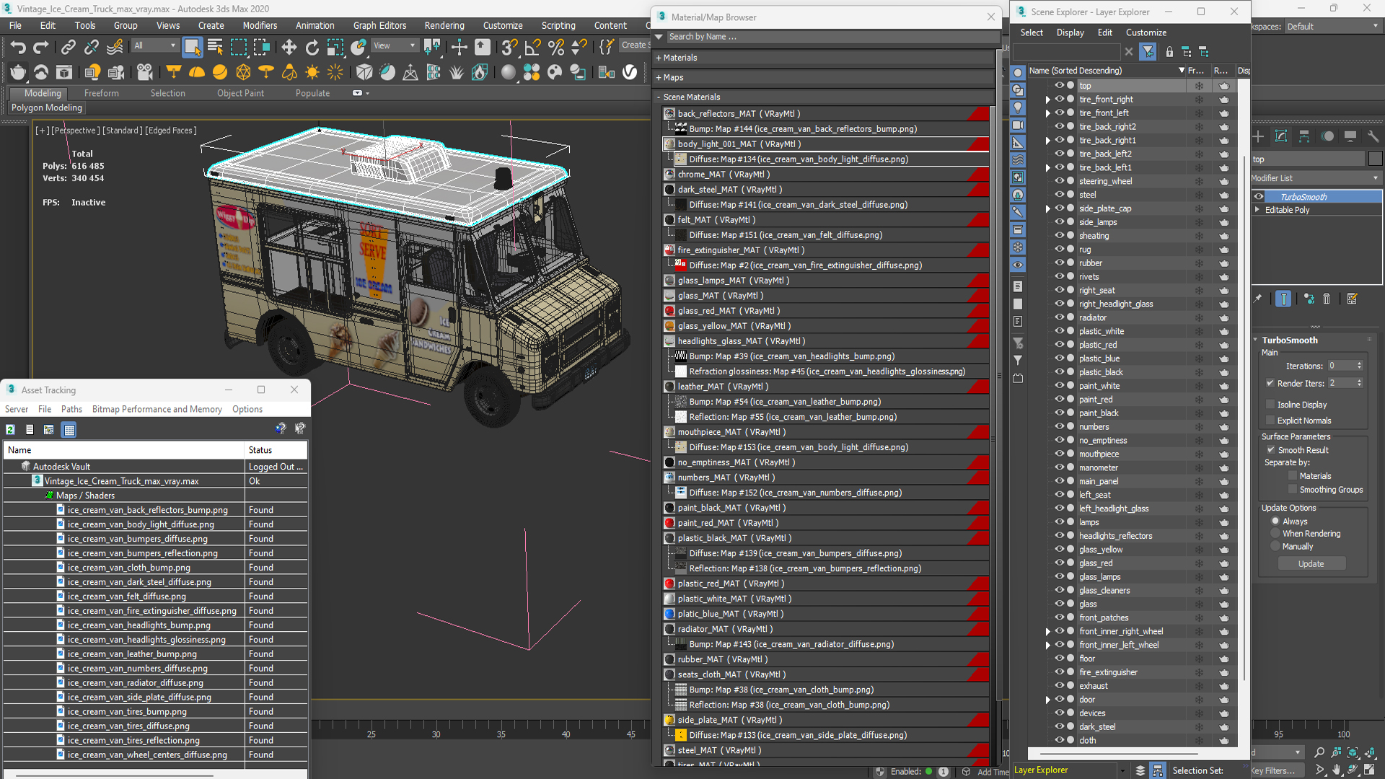The width and height of the screenshot is (1385, 779).
Task: Click the sun light icon in toolbar
Action: pos(312,72)
